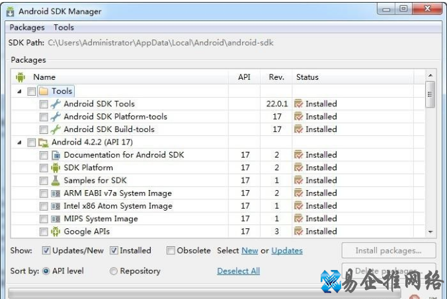Click the Documentation for Android SDK icon
This screenshot has width=447, height=299.
pyautogui.click(x=56, y=155)
